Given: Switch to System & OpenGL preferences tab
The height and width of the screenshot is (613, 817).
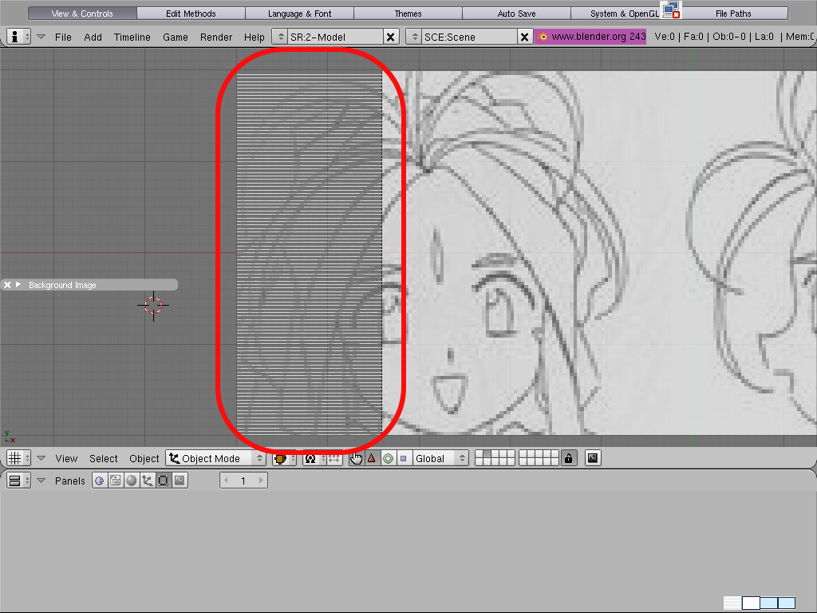Looking at the screenshot, I should (x=624, y=13).
